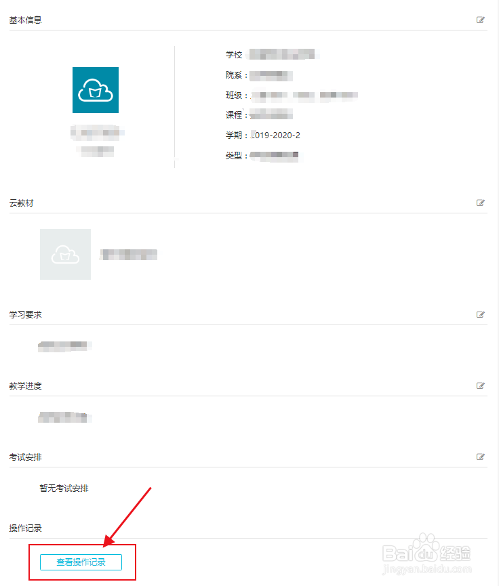The width and height of the screenshot is (499, 586).
Task: Click the edit icon for 云教材
Action: pyautogui.click(x=480, y=203)
